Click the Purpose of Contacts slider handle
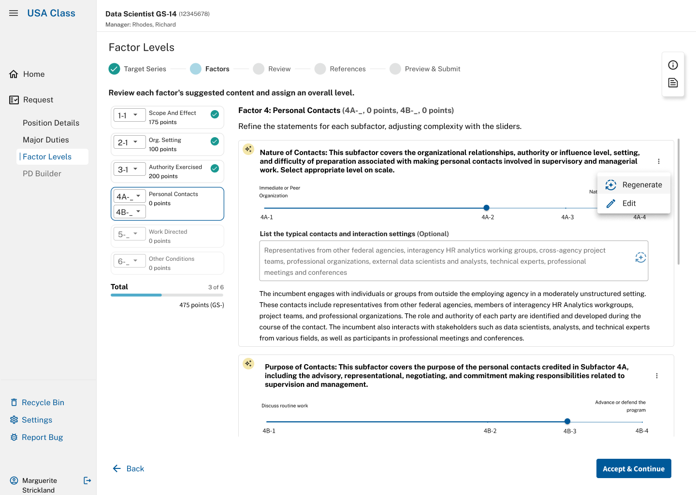Screen dimensions: 696x495 tap(567, 422)
